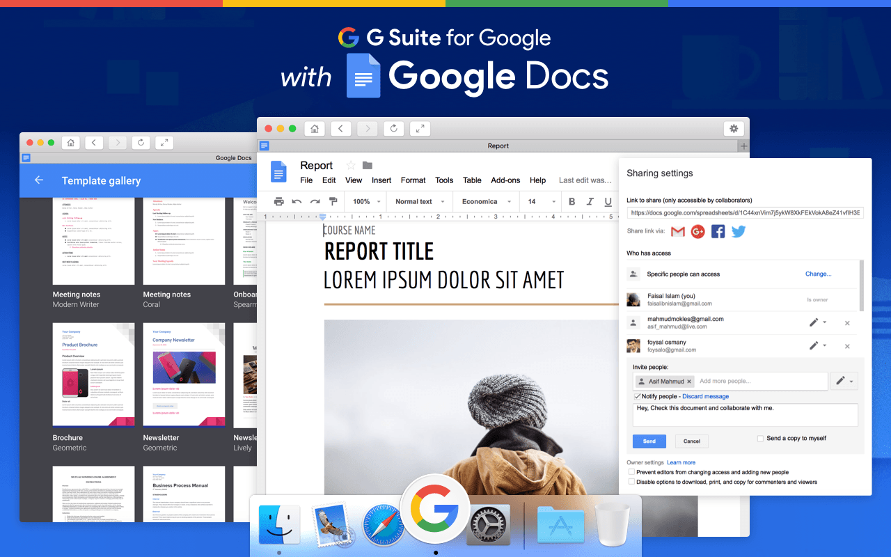Enable Send a copy to myself
This screenshot has height=557, width=891.
click(760, 438)
